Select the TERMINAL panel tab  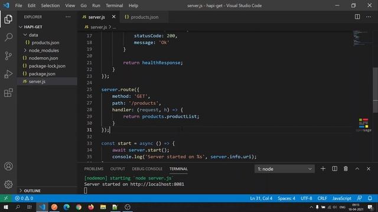click(178, 169)
